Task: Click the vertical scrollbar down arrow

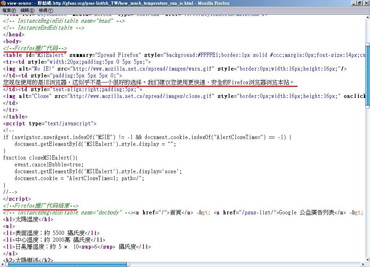Action: [367, 259]
